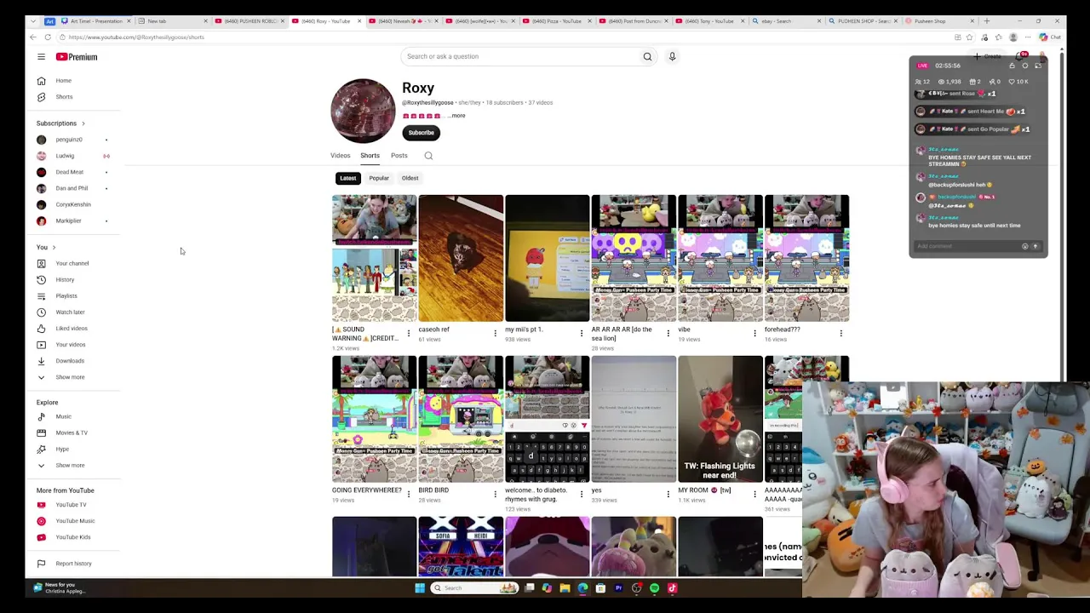
Task: Search within the Roxy channel icon
Action: 428,156
